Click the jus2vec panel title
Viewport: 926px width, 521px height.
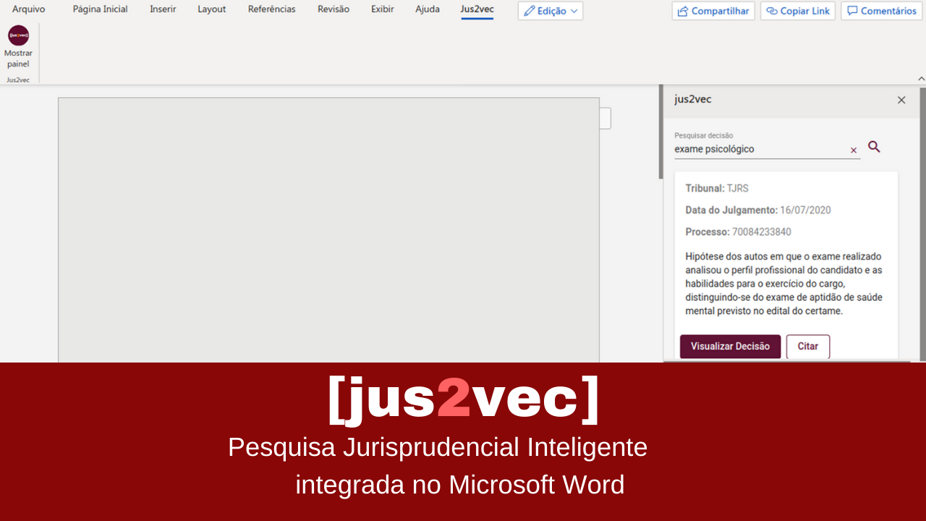pyautogui.click(x=693, y=99)
